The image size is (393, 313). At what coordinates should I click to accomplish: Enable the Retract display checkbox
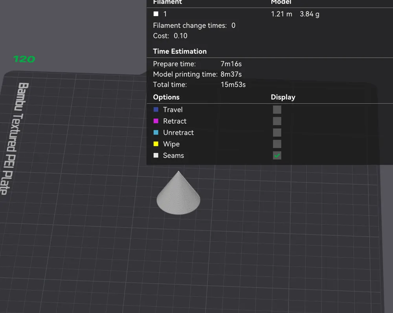[x=277, y=121]
